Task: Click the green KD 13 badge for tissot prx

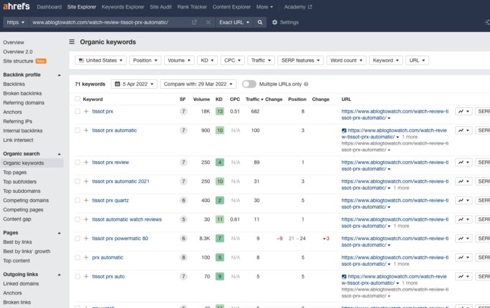Action: [x=220, y=111]
